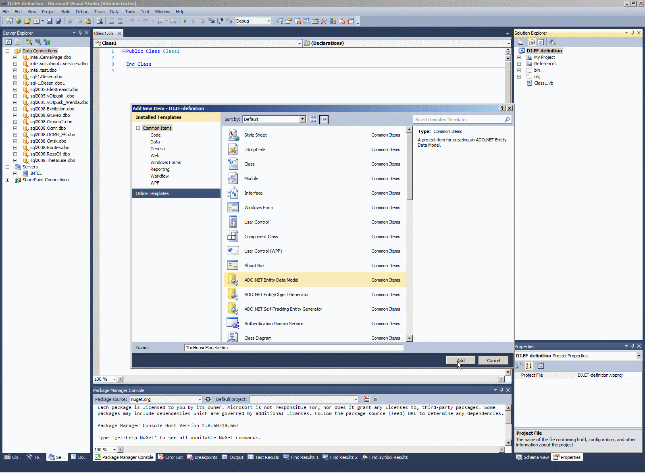The width and height of the screenshot is (645, 473).
Task: Collapse the Common Items tree node
Action: tap(138, 128)
